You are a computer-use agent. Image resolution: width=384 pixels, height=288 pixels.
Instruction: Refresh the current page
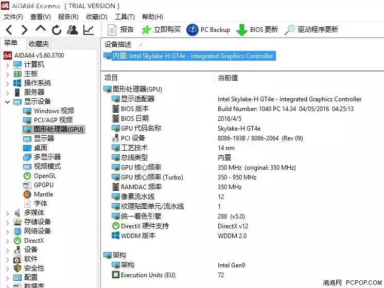click(x=57, y=30)
